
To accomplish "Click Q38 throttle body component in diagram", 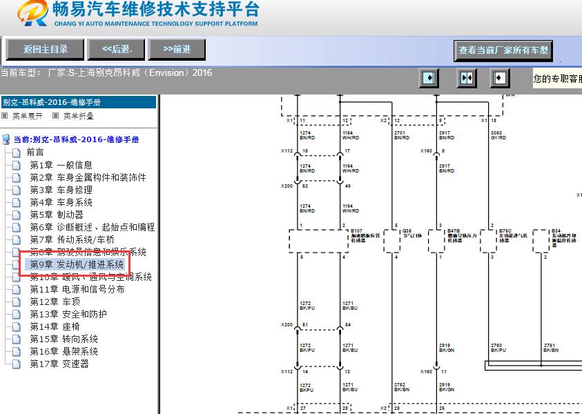I will pyautogui.click(x=392, y=241).
